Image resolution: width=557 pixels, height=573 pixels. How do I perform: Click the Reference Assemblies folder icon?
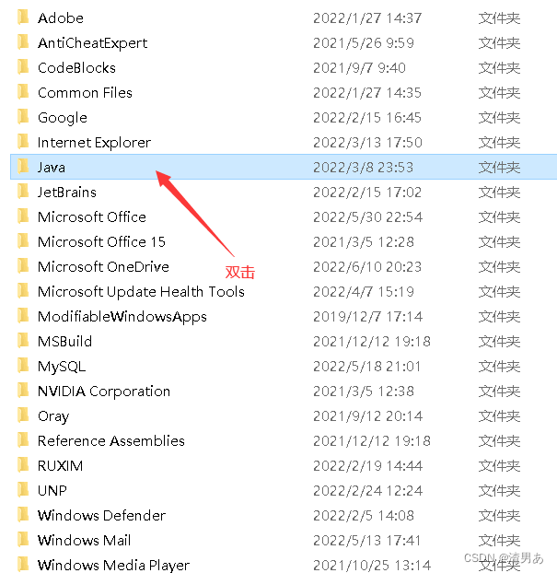tap(23, 439)
